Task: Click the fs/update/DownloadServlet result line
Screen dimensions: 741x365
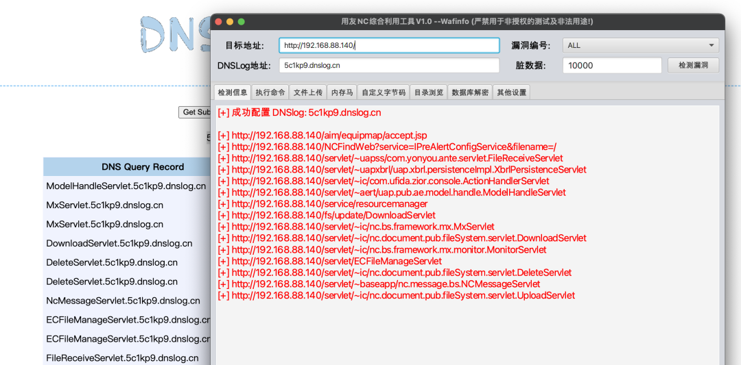Action: pos(327,215)
